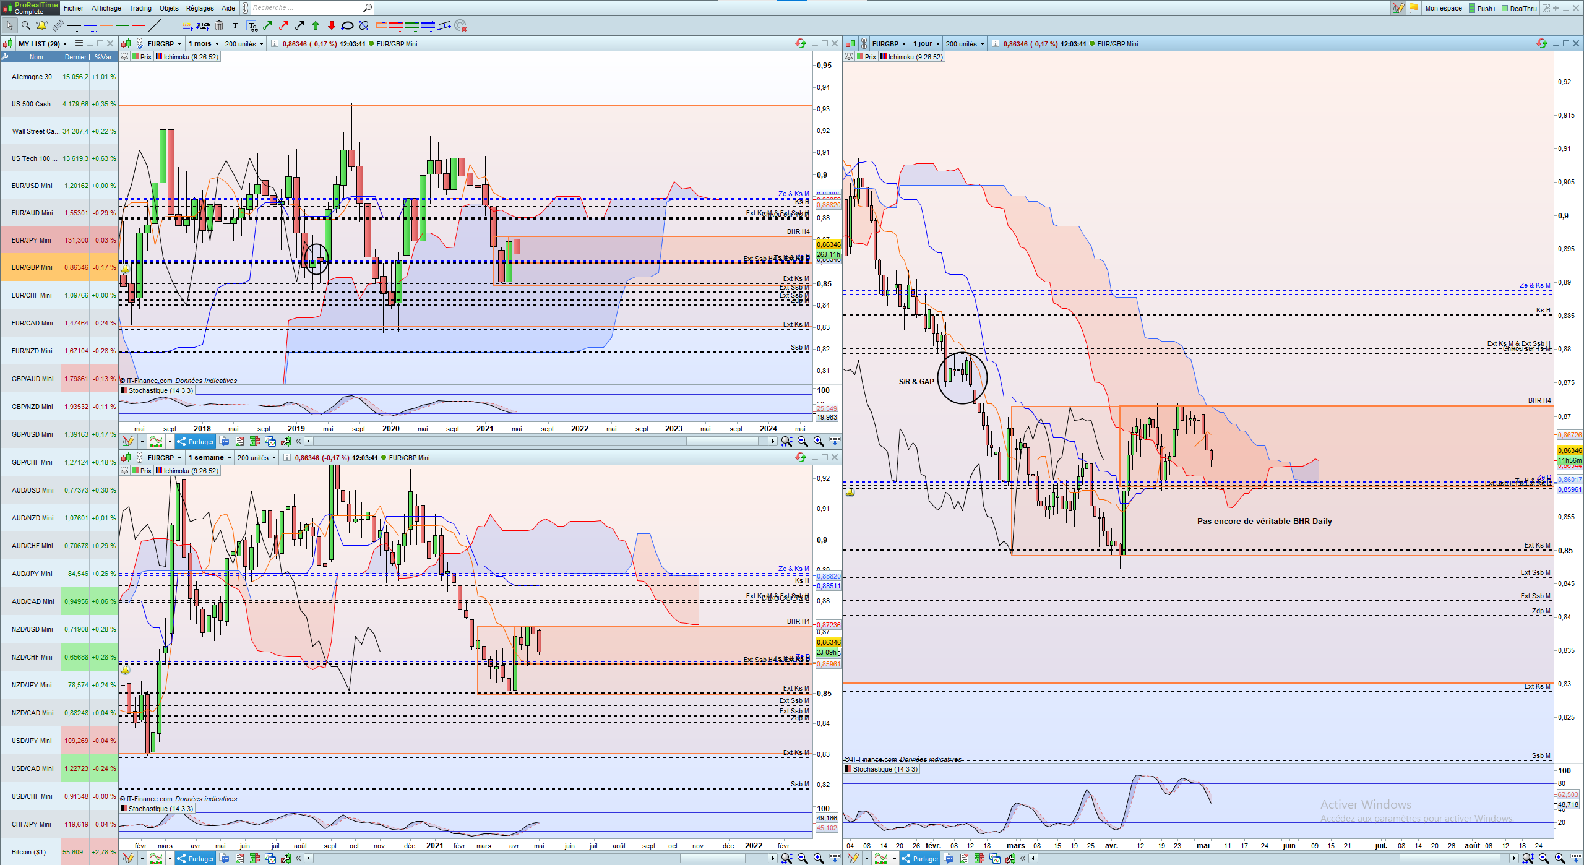Screen dimensions: 1584x865
Task: Select the text T tool
Action: [235, 25]
